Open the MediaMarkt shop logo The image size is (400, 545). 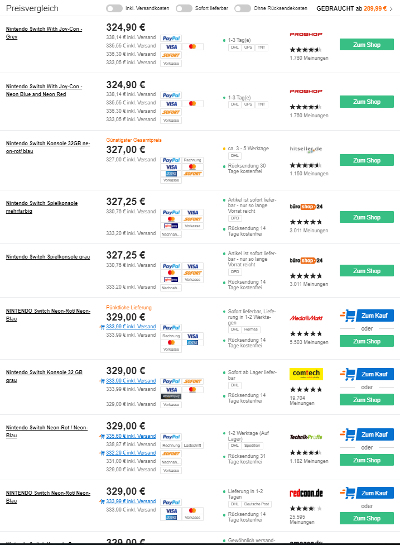[306, 318]
